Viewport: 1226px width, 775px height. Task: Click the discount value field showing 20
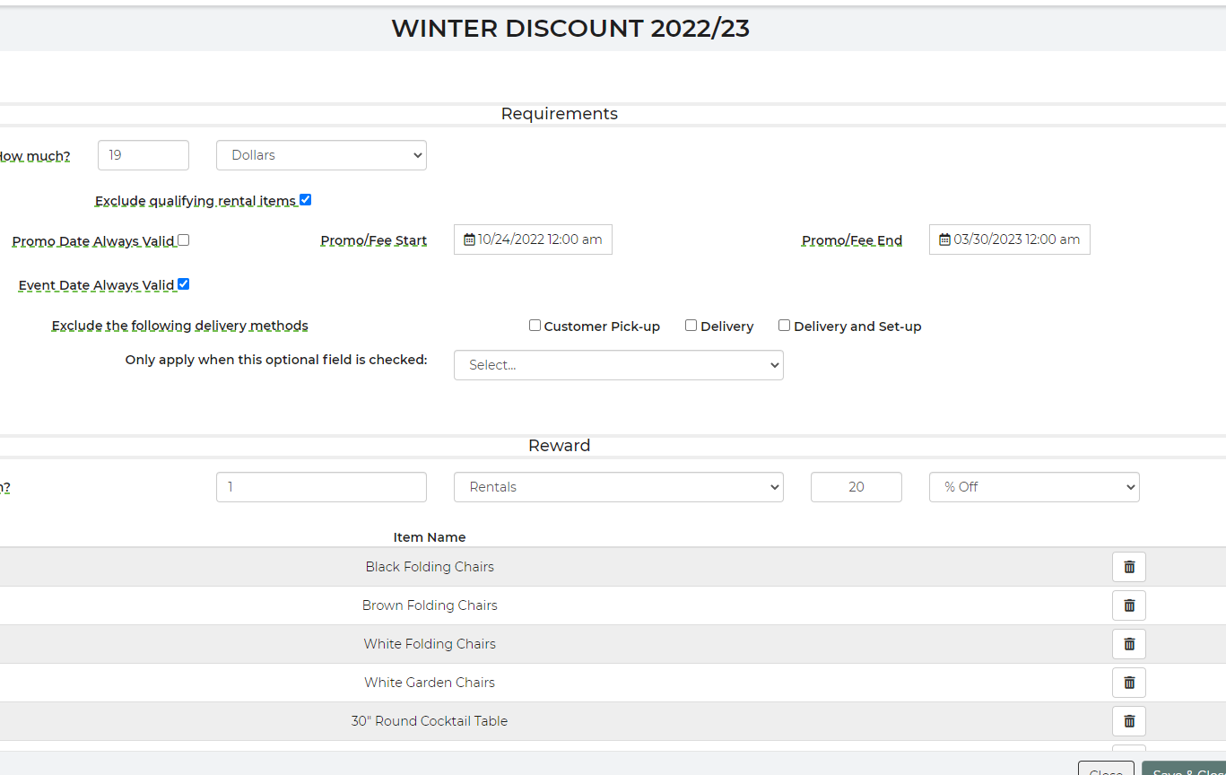click(856, 487)
